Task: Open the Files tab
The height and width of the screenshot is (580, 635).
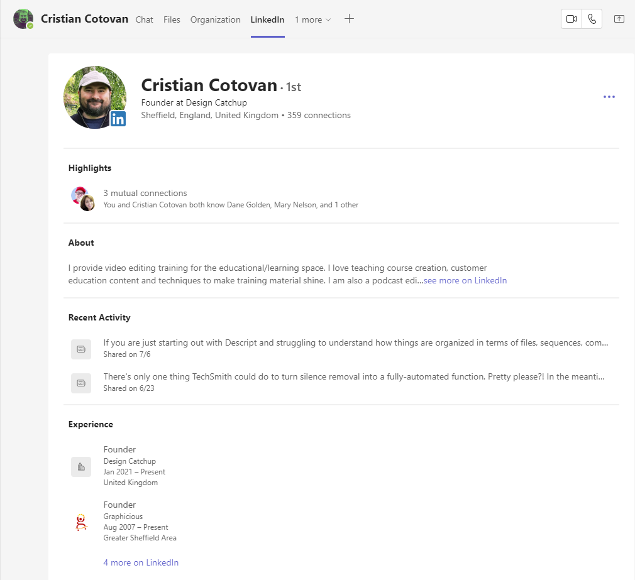Action: pos(172,19)
